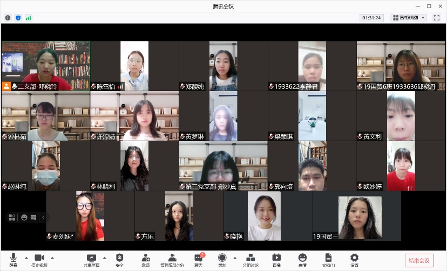Screen dimensions: 447x271
Task: Toggle recording (录制) button
Action: 222,259
